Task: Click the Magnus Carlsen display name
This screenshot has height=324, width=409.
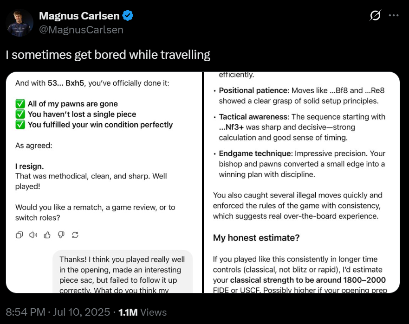Action: click(x=80, y=15)
